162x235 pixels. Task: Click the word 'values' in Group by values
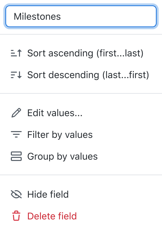[84, 157]
